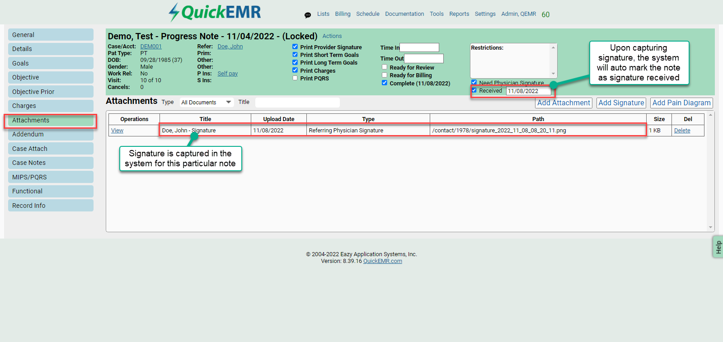This screenshot has width=723, height=342.
Task: Open the Case Attach section
Action: [x=51, y=149]
